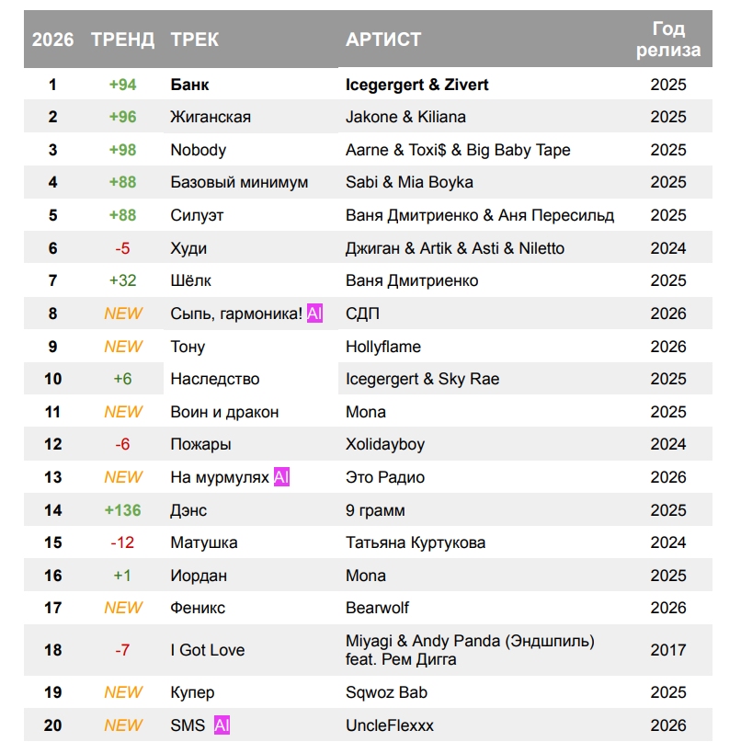Image resolution: width=741 pixels, height=753 pixels.
Task: Click release year 2024 for Матушка
Action: click(x=668, y=542)
